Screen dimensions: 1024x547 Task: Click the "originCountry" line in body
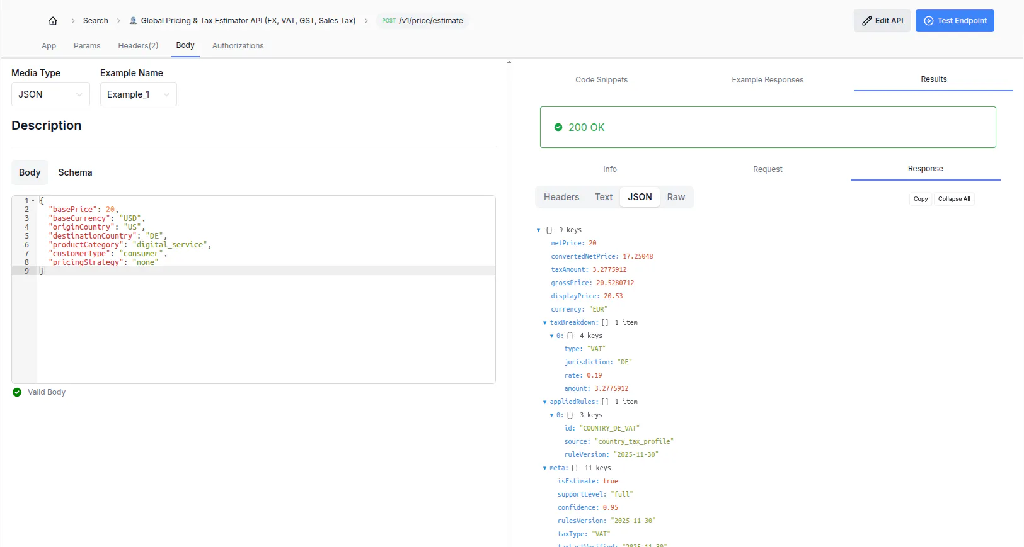click(x=97, y=227)
